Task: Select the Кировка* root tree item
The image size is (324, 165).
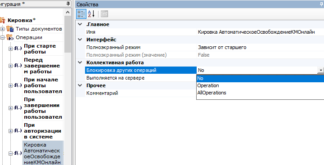Action: point(22,20)
